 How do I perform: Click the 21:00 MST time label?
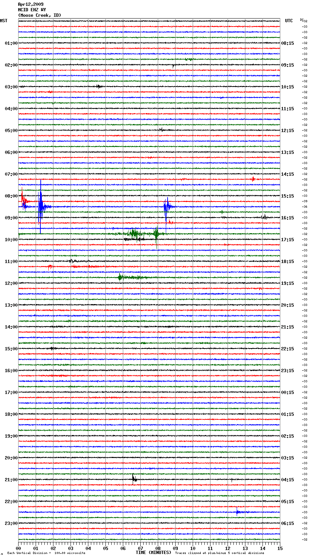11,480
